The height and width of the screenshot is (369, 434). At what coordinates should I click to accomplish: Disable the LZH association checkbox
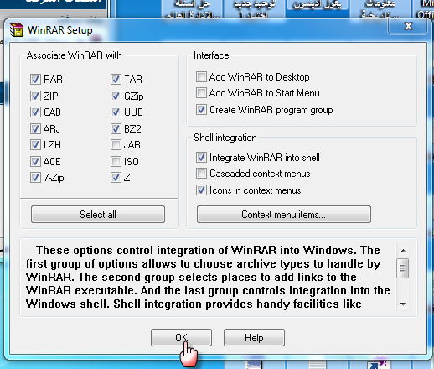coord(35,145)
